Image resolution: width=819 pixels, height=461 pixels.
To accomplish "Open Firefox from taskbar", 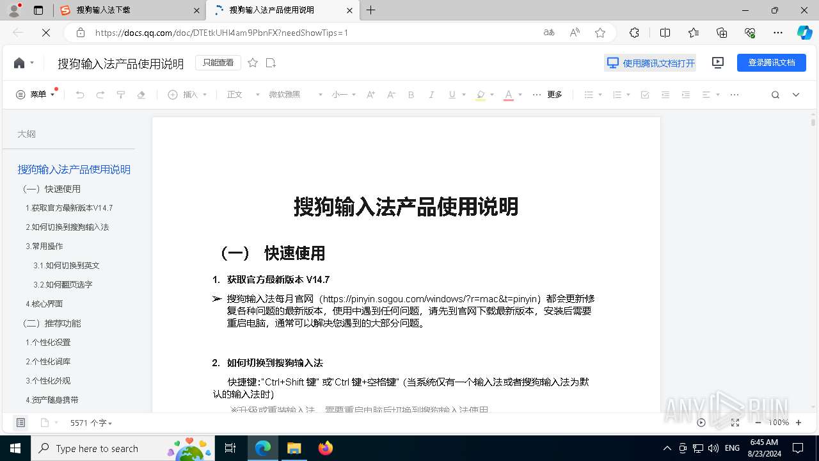I will 326,448.
